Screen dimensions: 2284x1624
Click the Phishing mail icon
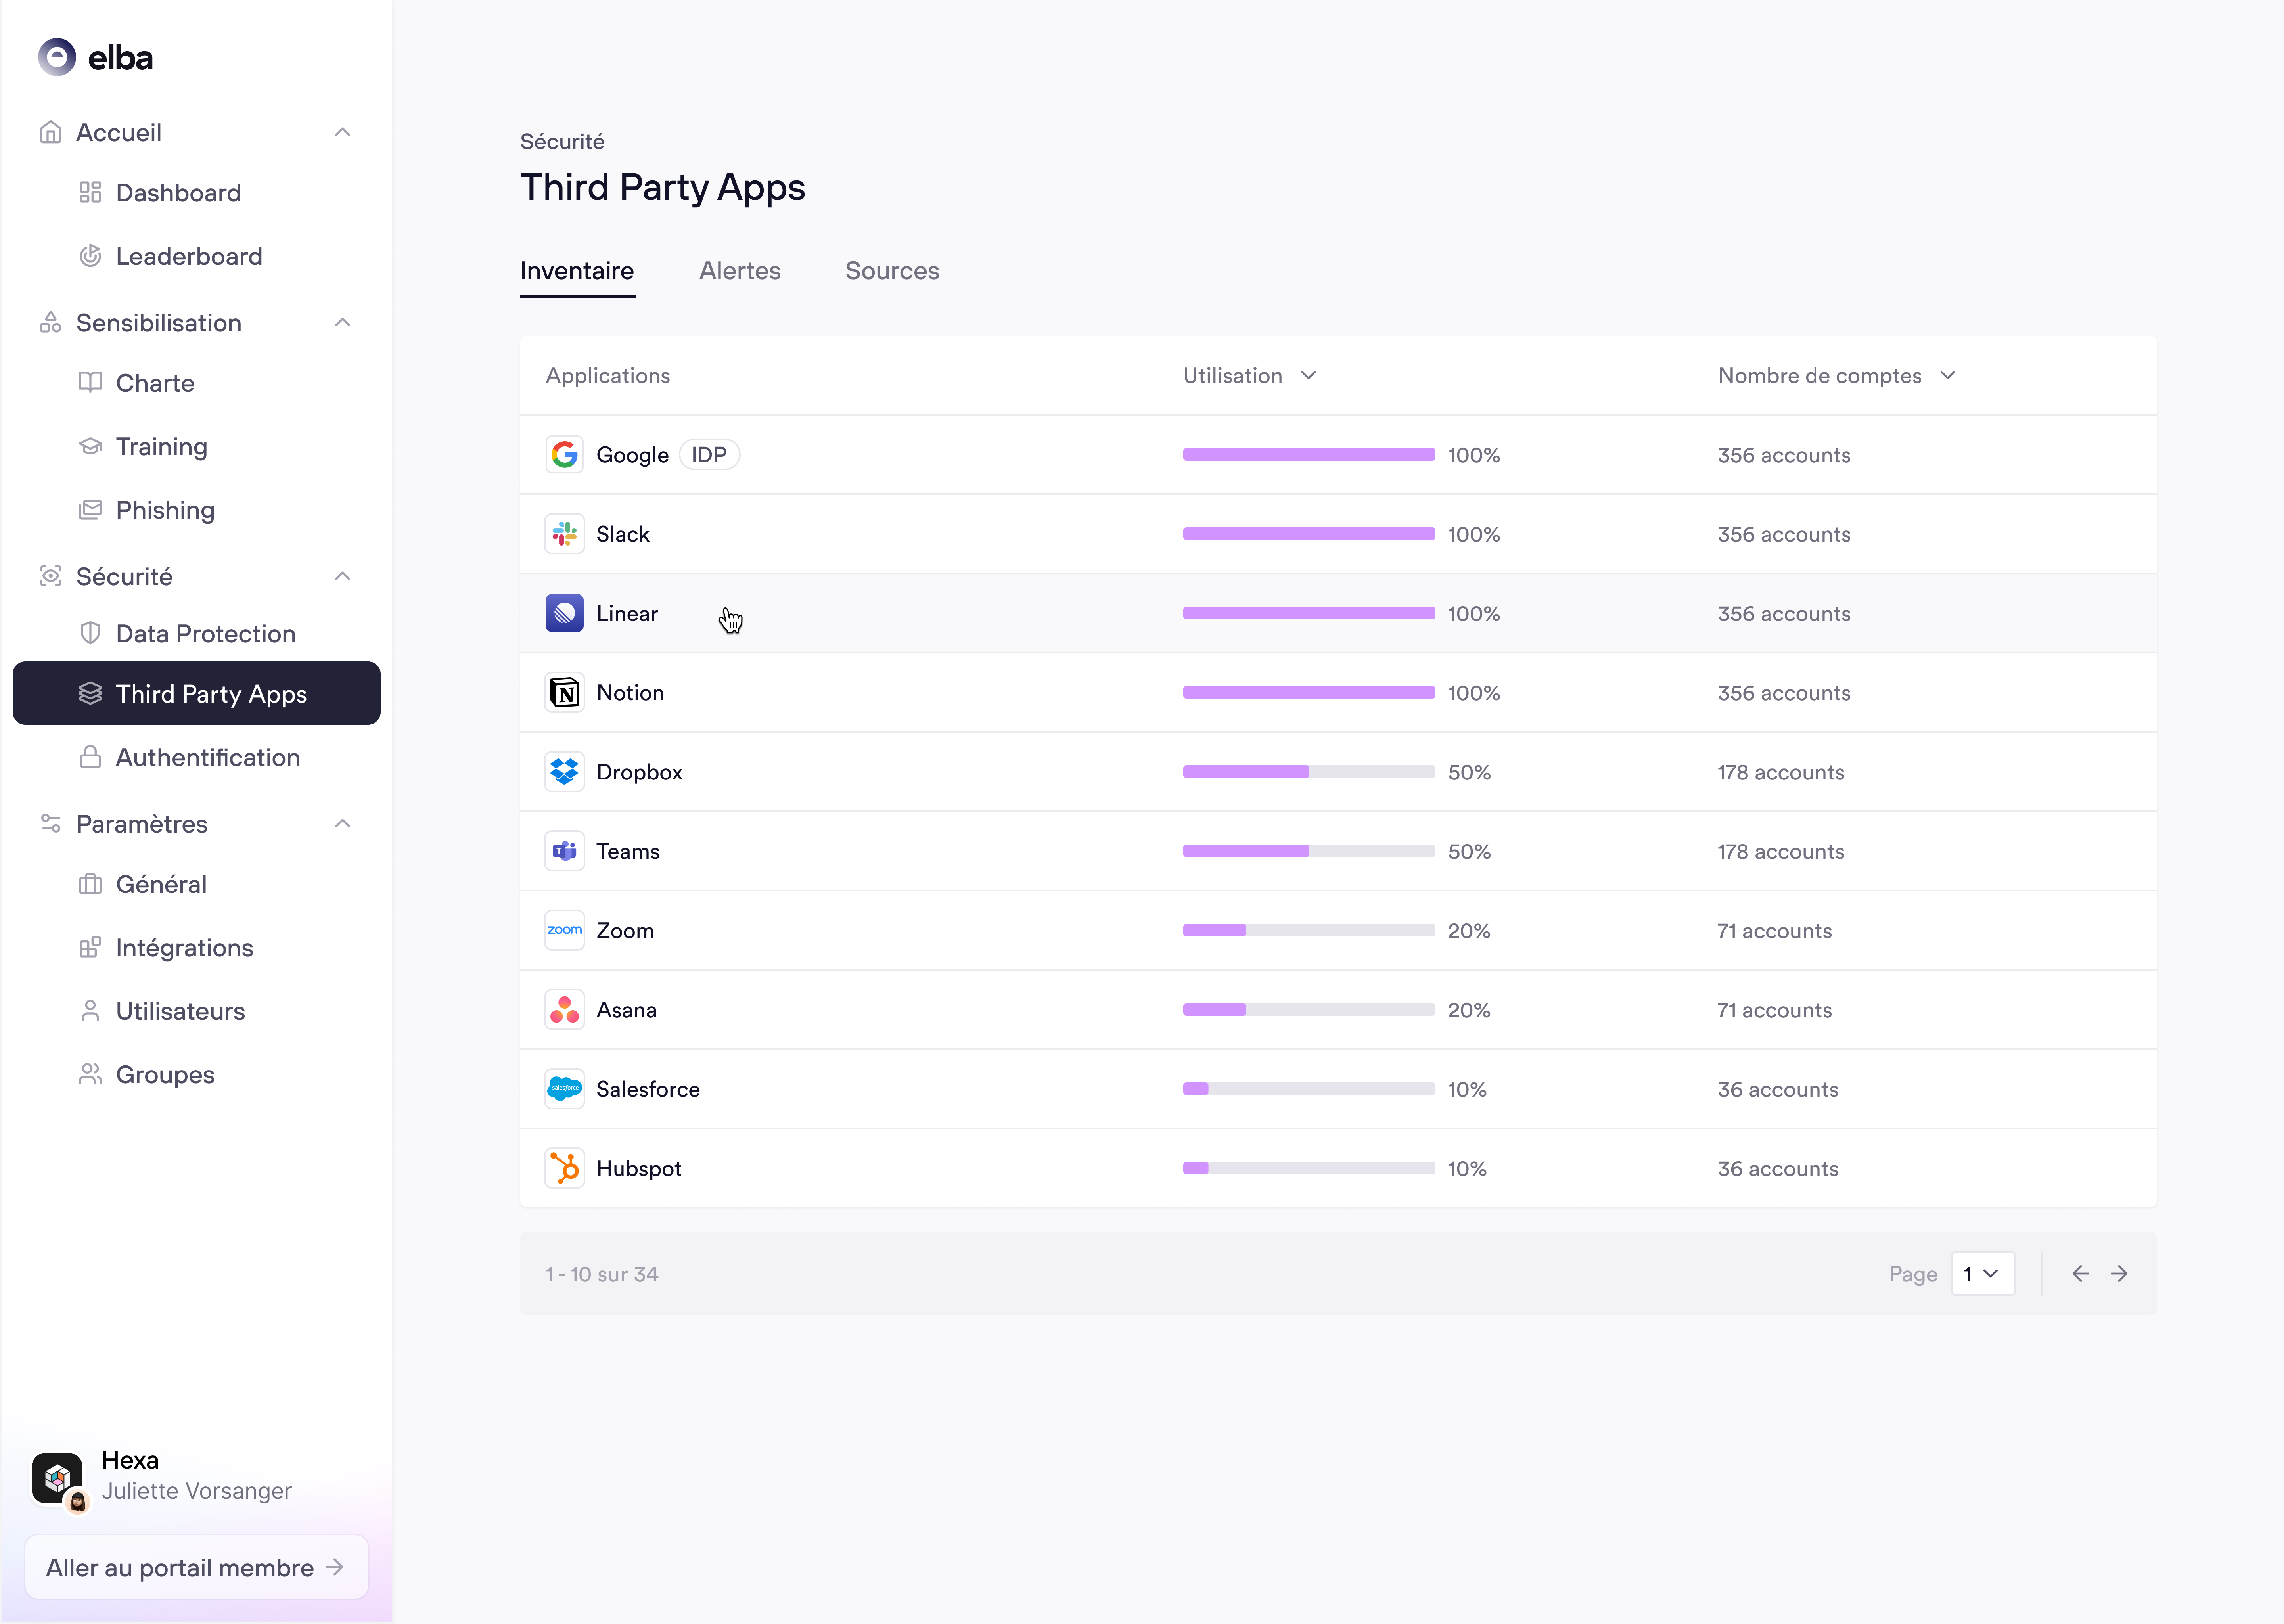tap(90, 509)
